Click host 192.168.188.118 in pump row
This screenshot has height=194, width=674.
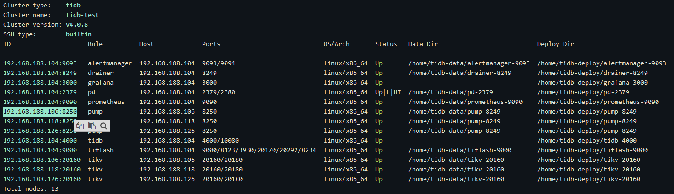coord(167,121)
